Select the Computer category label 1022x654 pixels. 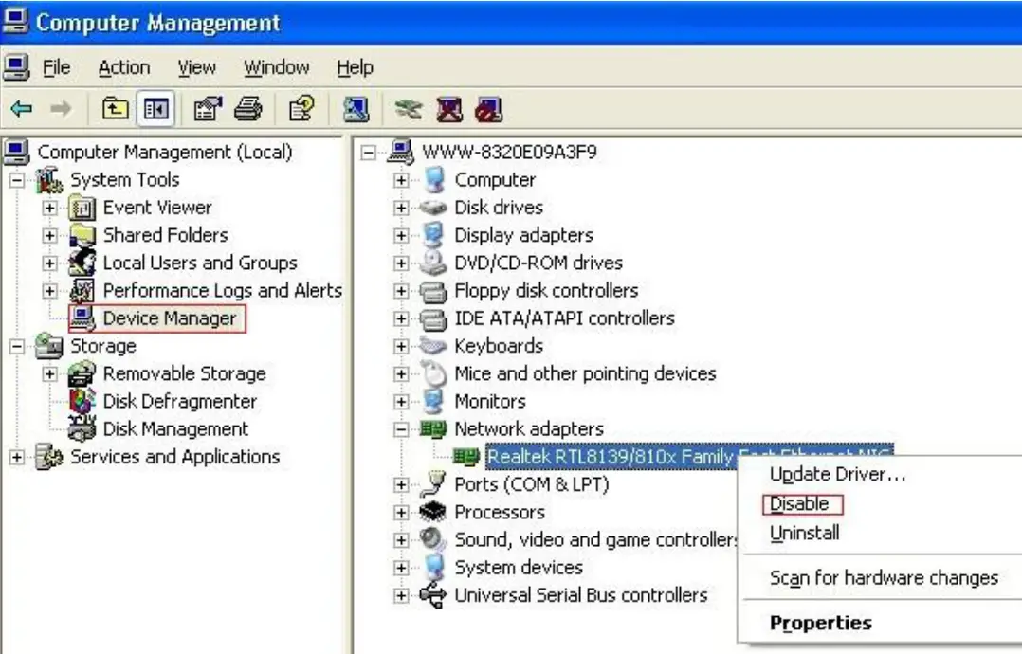click(x=495, y=180)
